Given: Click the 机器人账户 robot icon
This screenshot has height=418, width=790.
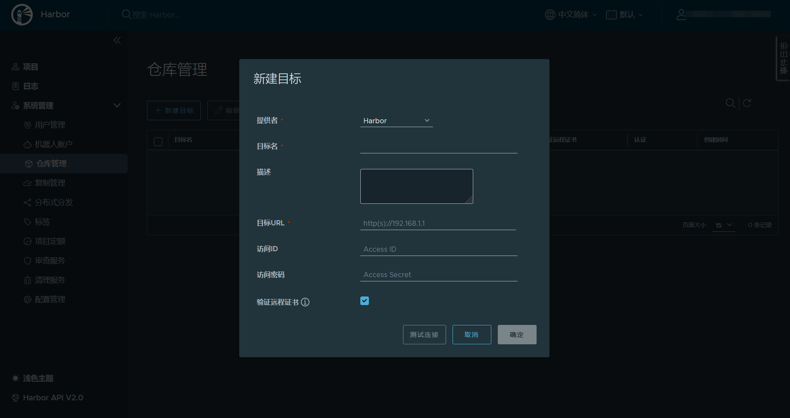Looking at the screenshot, I should coord(28,144).
